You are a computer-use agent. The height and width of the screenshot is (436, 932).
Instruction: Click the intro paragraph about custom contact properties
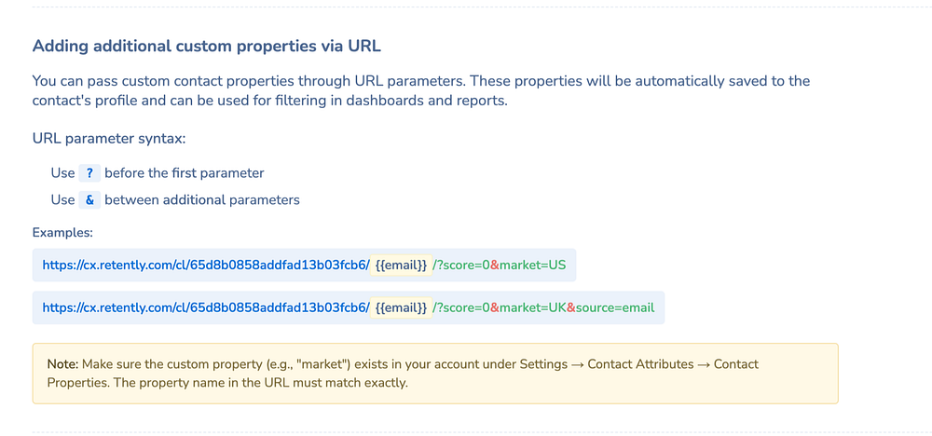(x=420, y=91)
